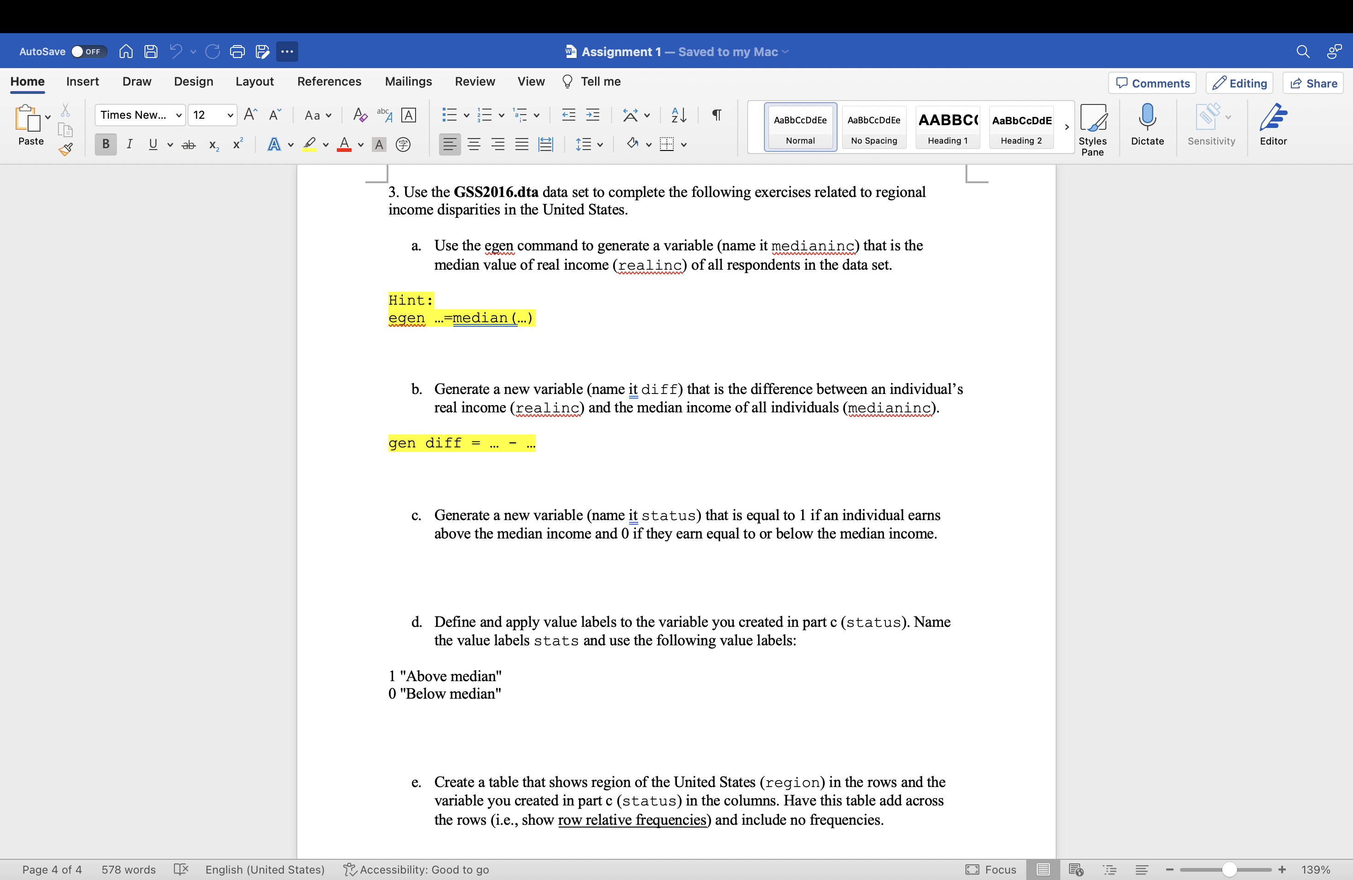The width and height of the screenshot is (1353, 880).
Task: Click the 578 words count
Action: [128, 869]
